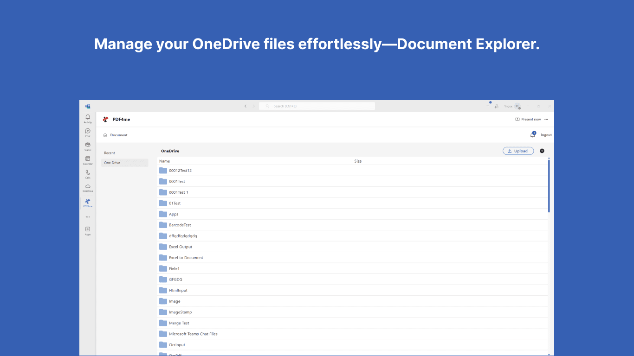Click the PDF4me logo in header
The height and width of the screenshot is (356, 634).
[x=105, y=119]
